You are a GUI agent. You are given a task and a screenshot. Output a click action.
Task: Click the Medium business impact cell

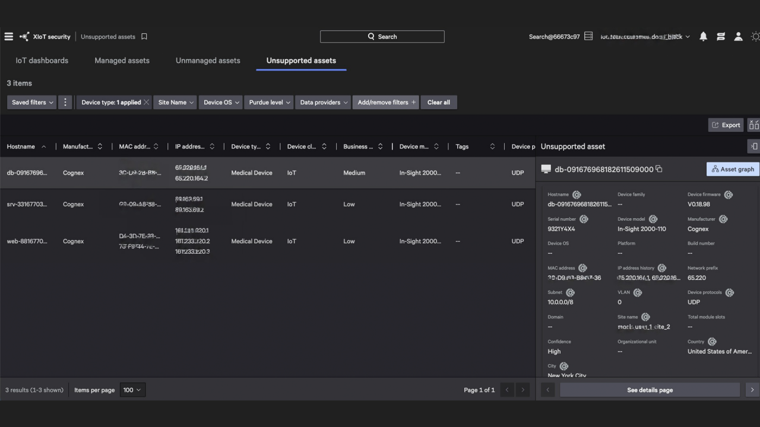(354, 173)
